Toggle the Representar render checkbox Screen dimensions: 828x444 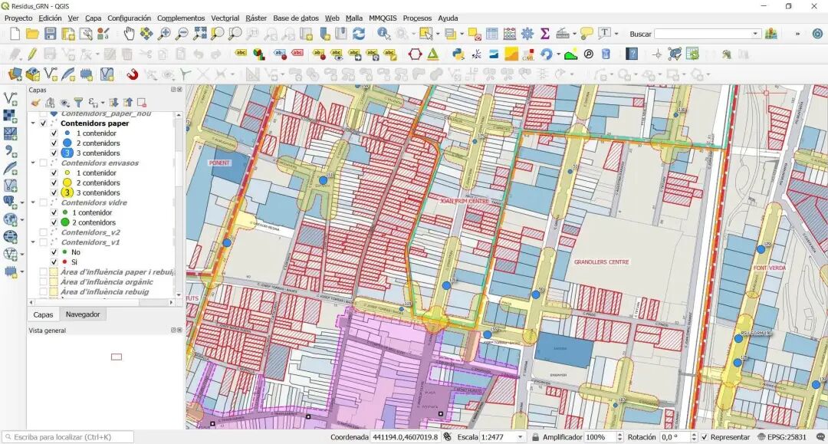click(x=704, y=437)
